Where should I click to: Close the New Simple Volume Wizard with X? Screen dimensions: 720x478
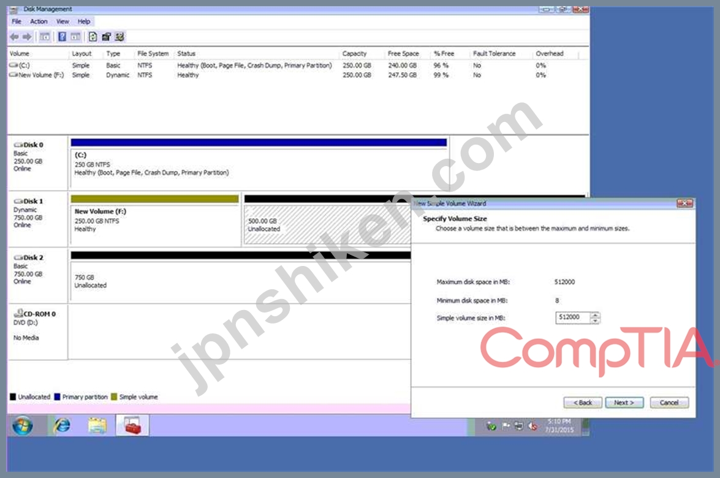click(x=684, y=203)
